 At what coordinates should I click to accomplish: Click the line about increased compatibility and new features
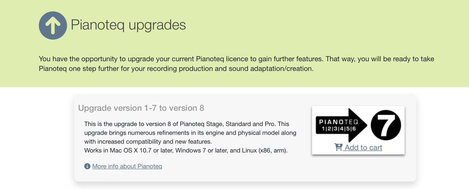point(148,141)
